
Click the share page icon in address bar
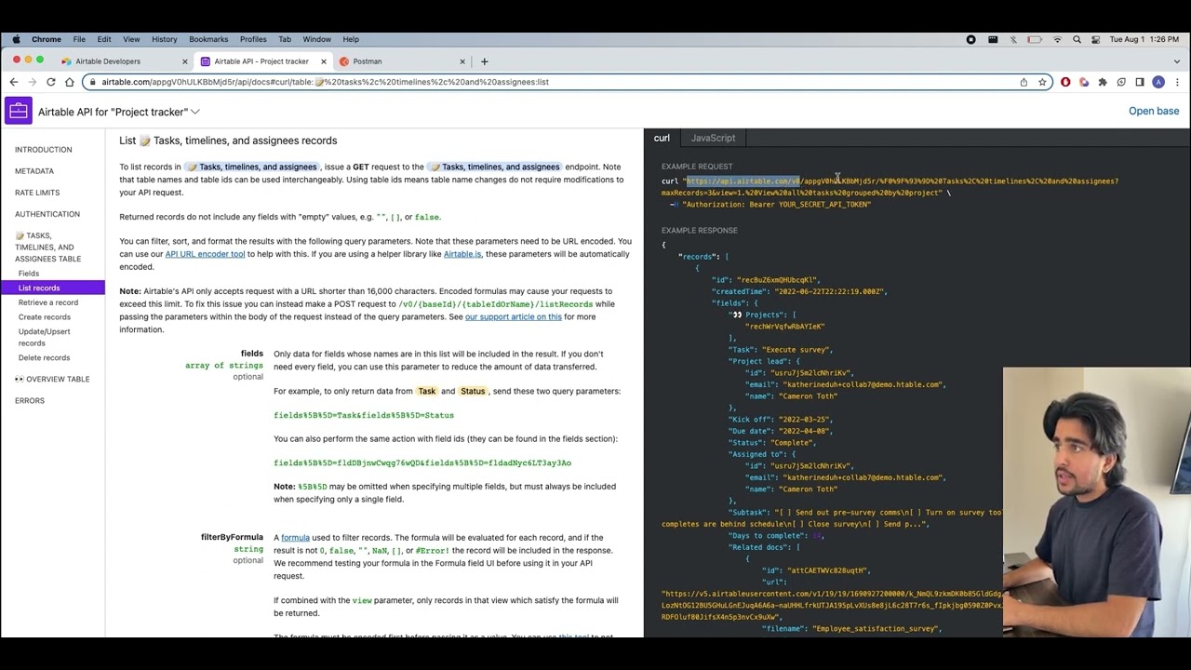point(1024,82)
